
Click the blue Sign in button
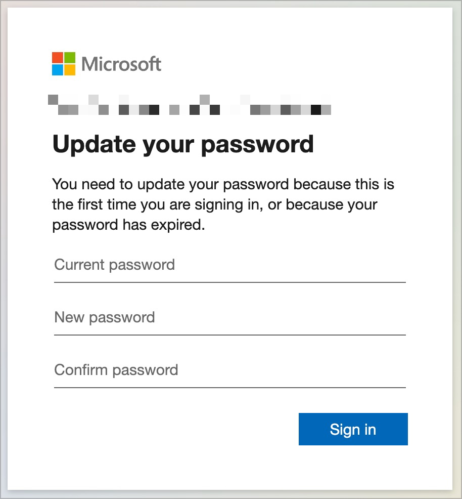[x=353, y=429]
